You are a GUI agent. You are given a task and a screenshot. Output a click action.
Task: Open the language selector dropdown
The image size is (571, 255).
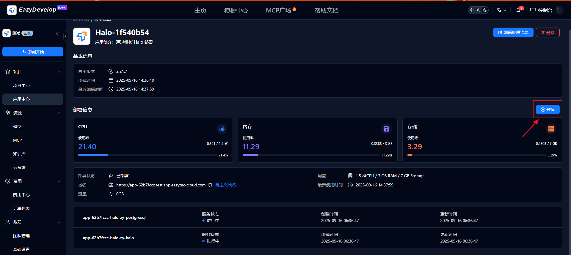click(501, 10)
